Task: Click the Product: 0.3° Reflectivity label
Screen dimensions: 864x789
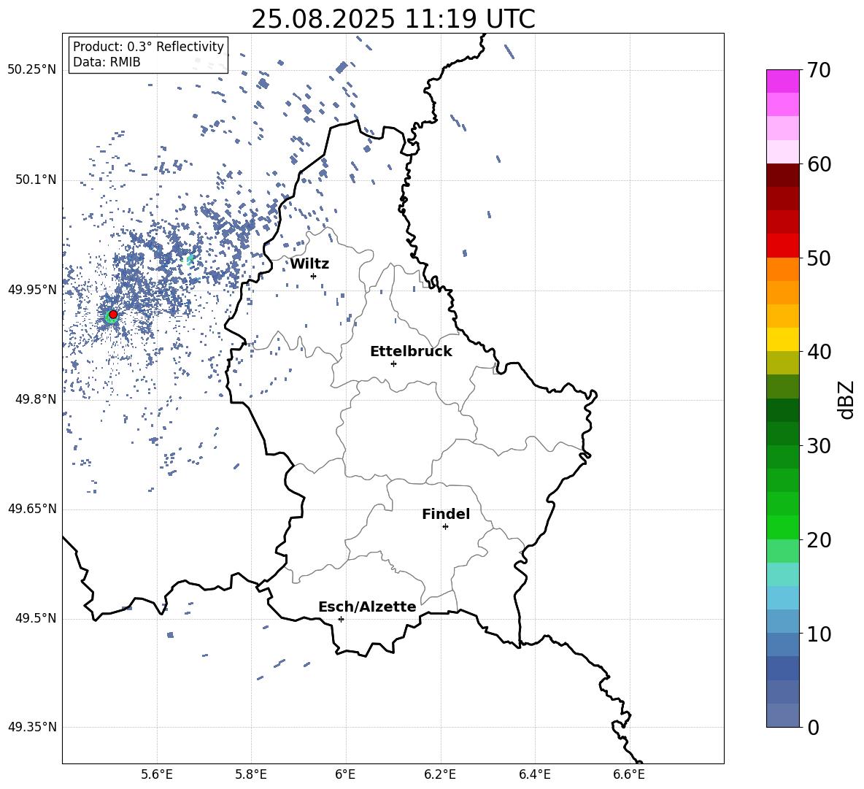Action: point(148,47)
